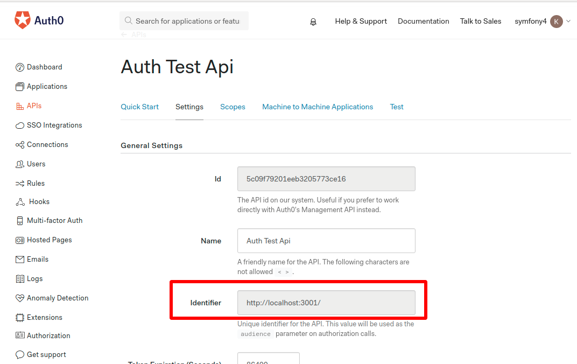View the Logs section
The width and height of the screenshot is (577, 364).
pos(34,278)
